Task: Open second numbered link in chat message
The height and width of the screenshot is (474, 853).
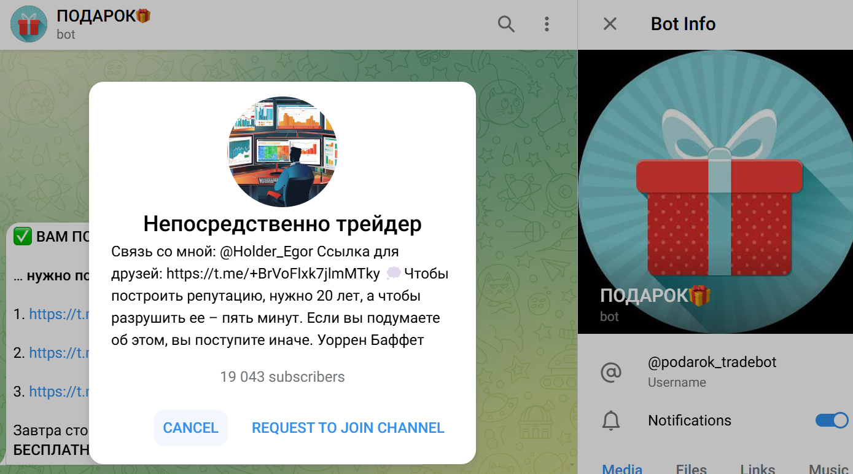Action: [60, 353]
